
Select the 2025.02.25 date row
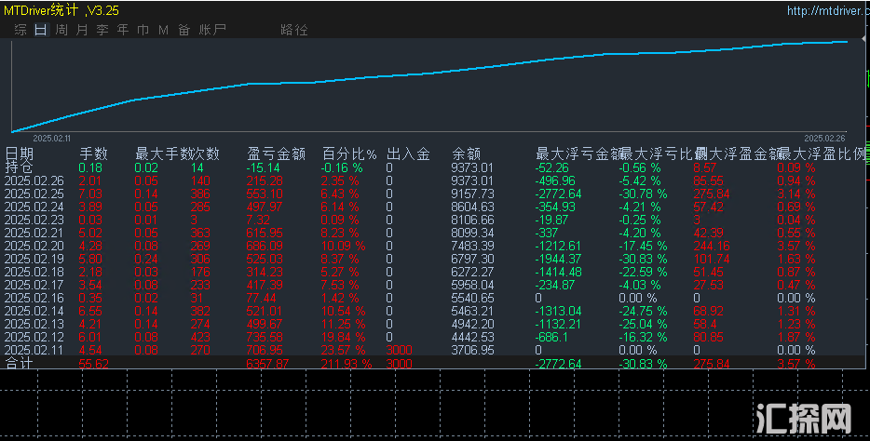tap(34, 194)
